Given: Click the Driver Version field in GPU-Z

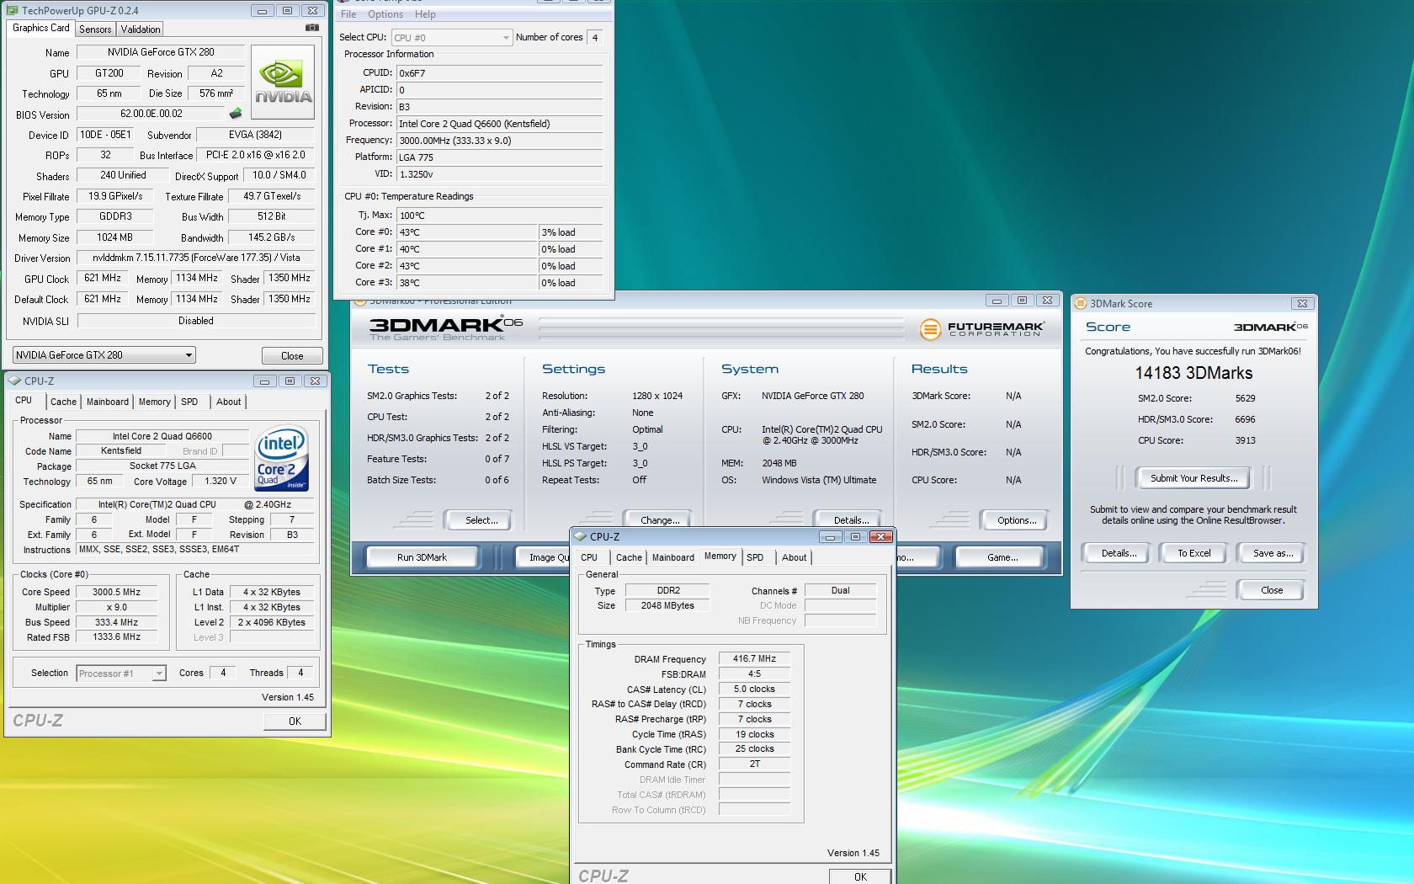Looking at the screenshot, I should [195, 258].
